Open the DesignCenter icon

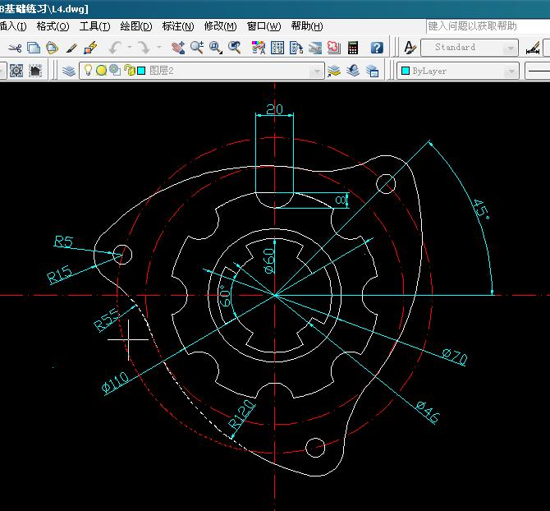(277, 48)
